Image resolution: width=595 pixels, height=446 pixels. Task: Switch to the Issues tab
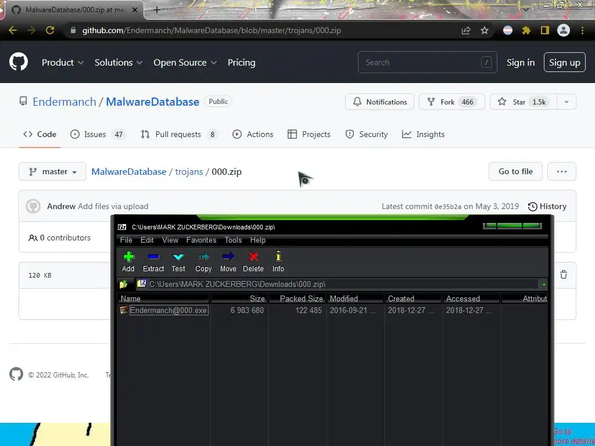tap(98, 134)
